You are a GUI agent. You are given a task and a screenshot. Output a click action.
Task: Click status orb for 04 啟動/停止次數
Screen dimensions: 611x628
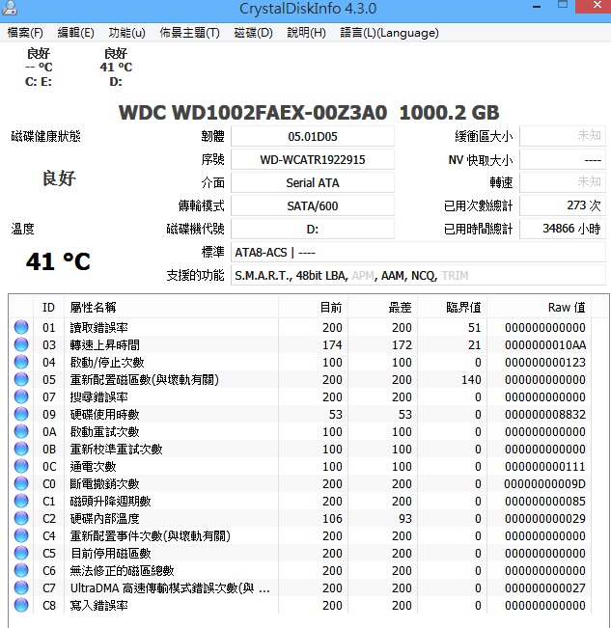click(x=21, y=362)
